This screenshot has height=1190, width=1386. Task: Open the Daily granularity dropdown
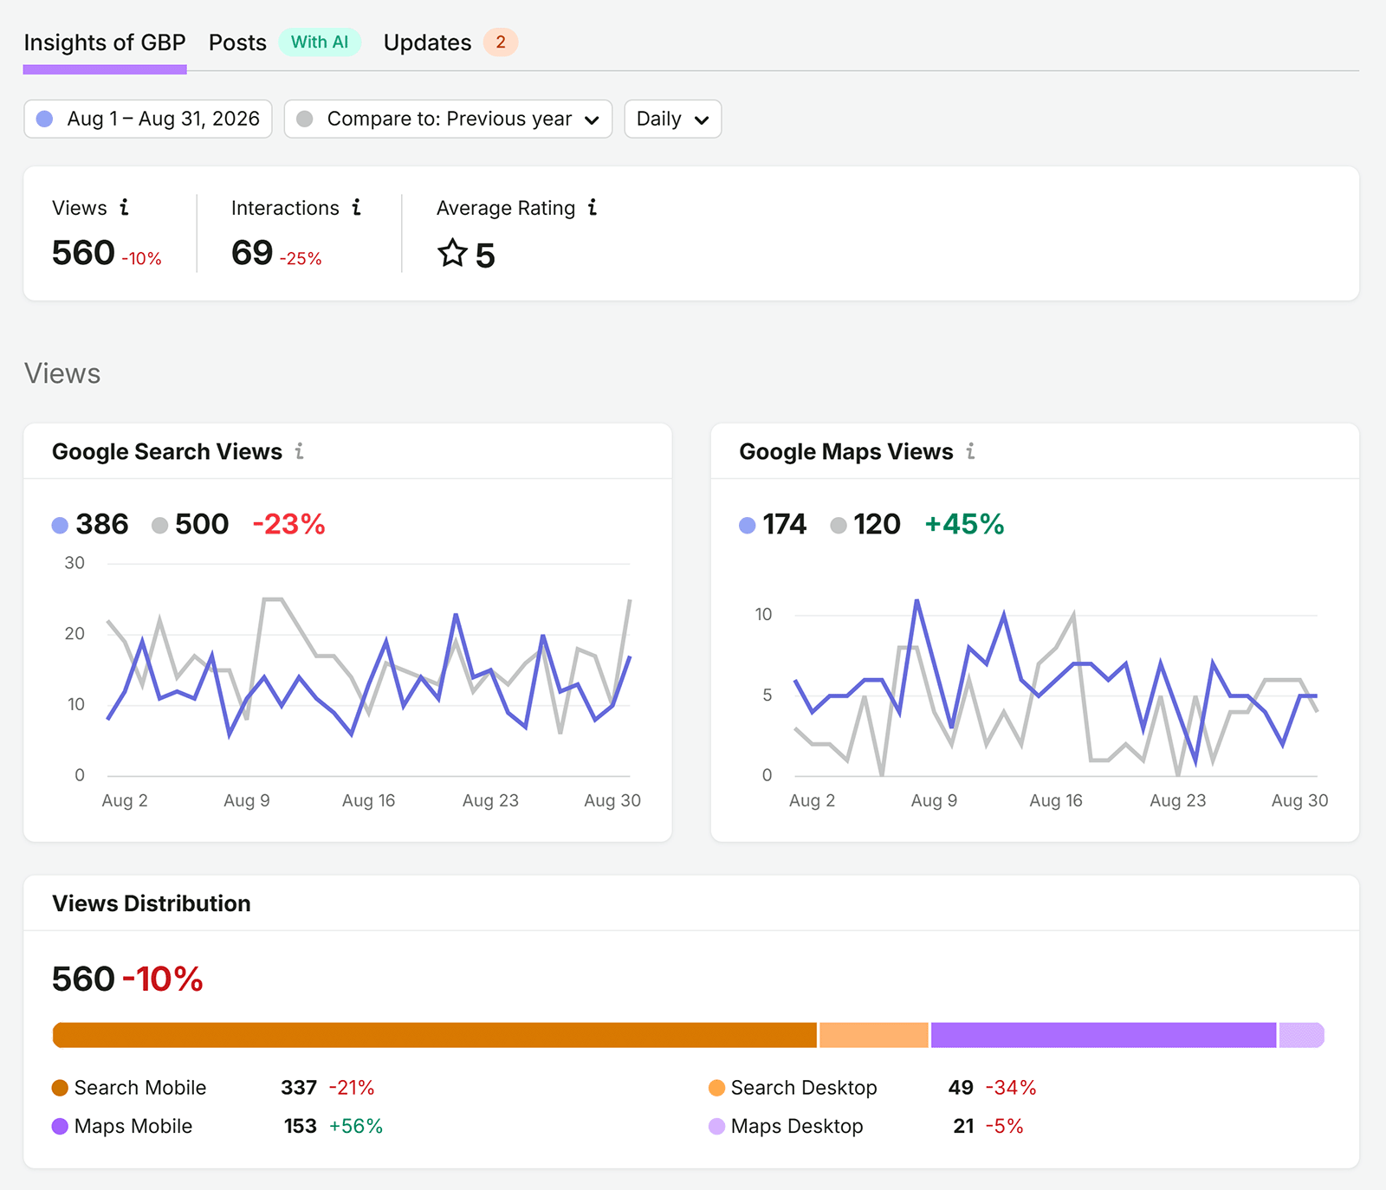[x=673, y=119]
